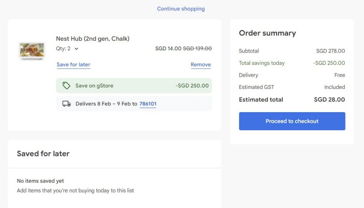This screenshot has height=208, width=364.
Task: Proceed to checkout
Action: (292, 121)
